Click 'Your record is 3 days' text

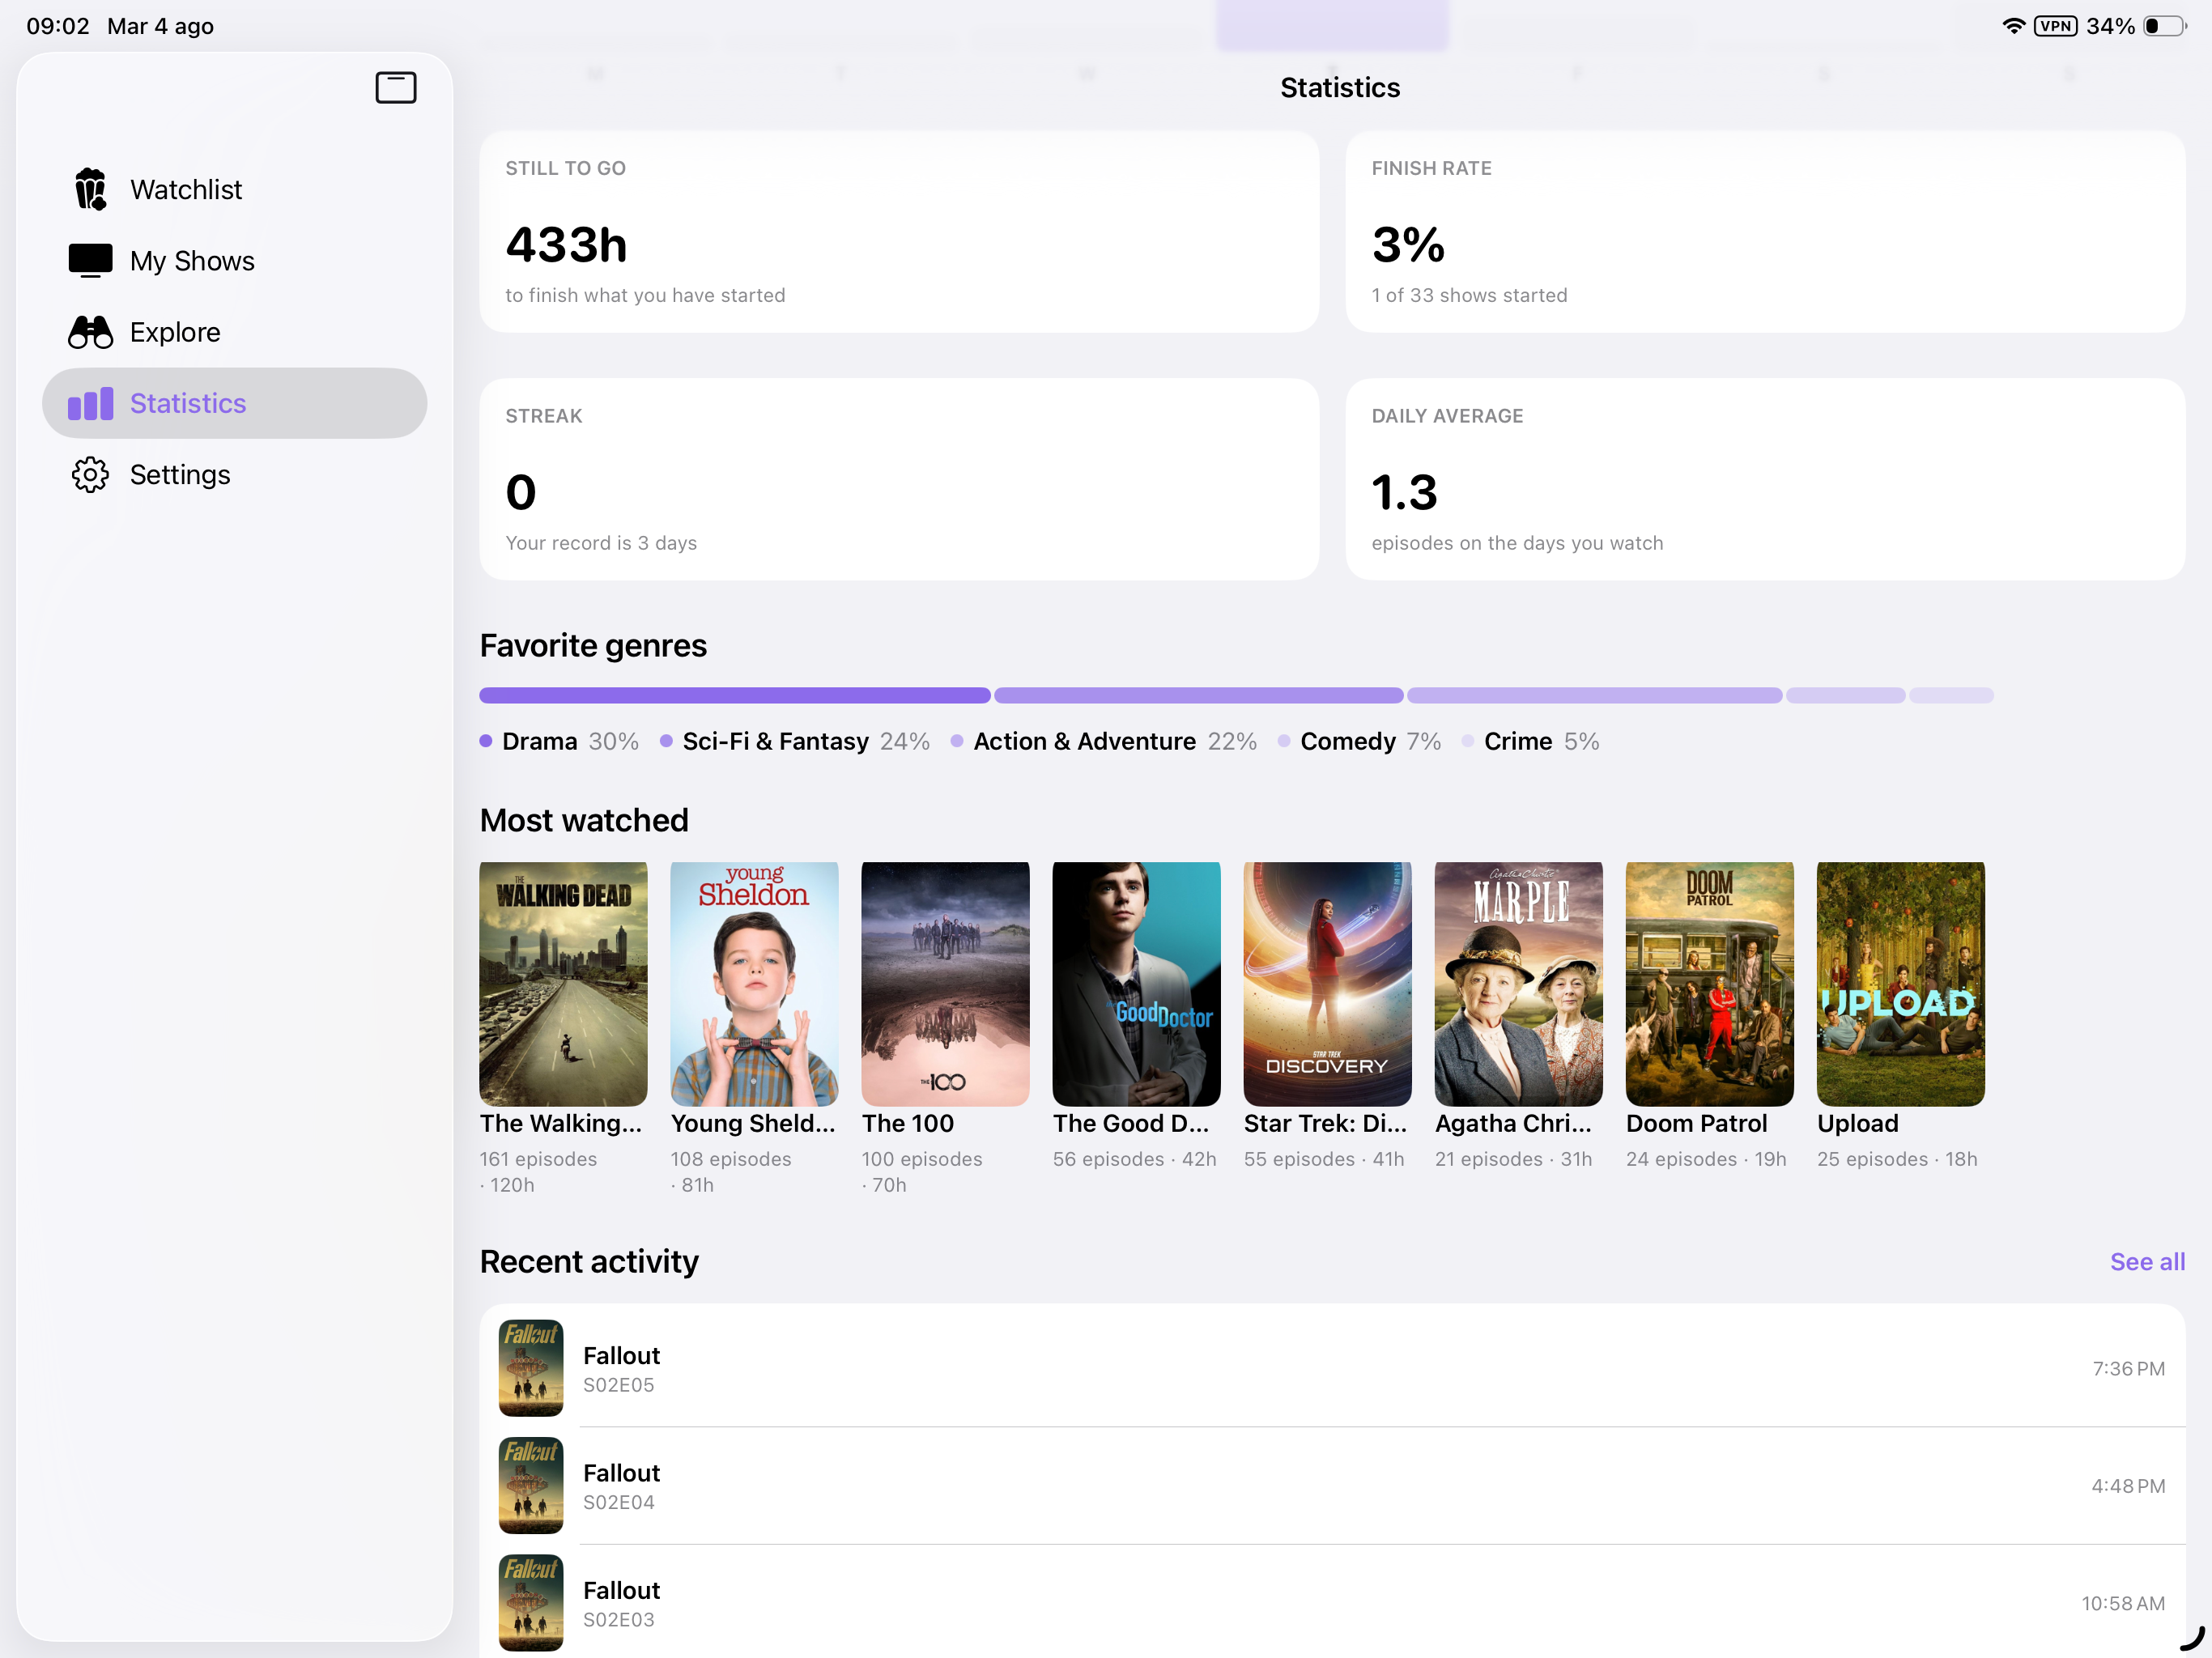[601, 543]
